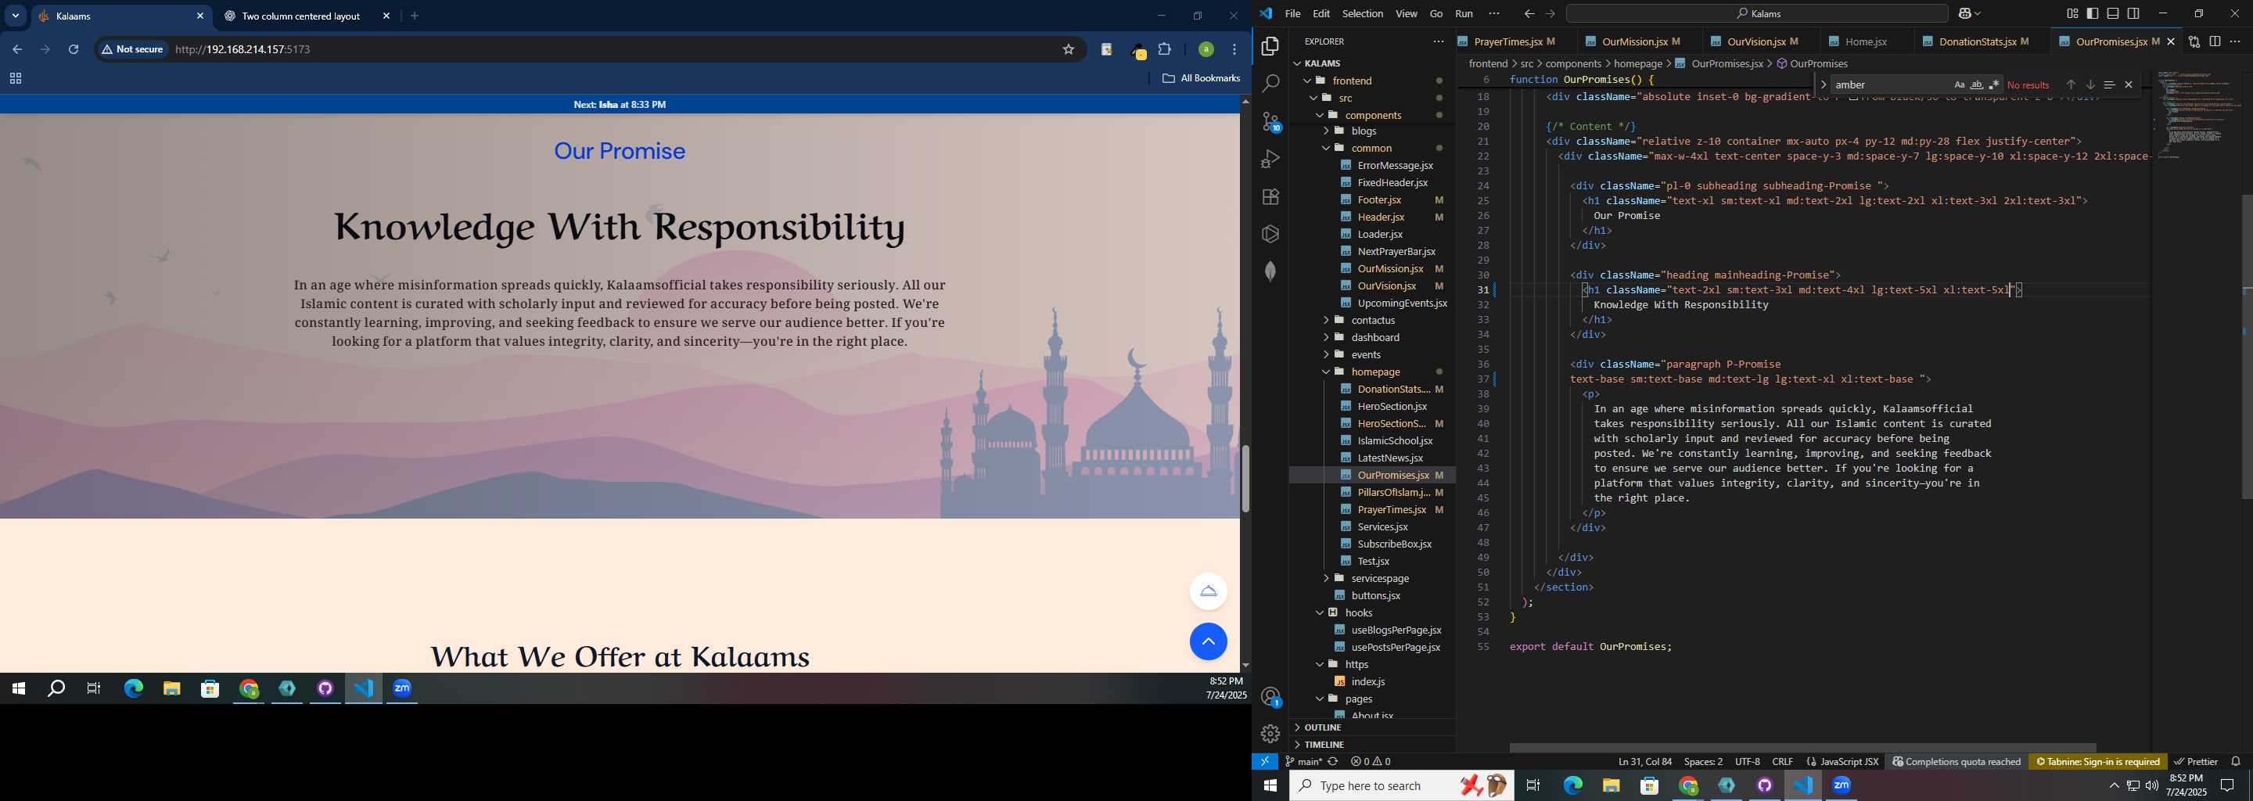Open the Compare Changes editor action icon

[2194, 41]
